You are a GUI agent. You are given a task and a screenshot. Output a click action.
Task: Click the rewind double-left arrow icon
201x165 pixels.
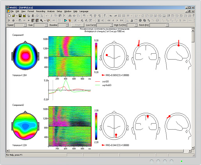tap(109, 21)
